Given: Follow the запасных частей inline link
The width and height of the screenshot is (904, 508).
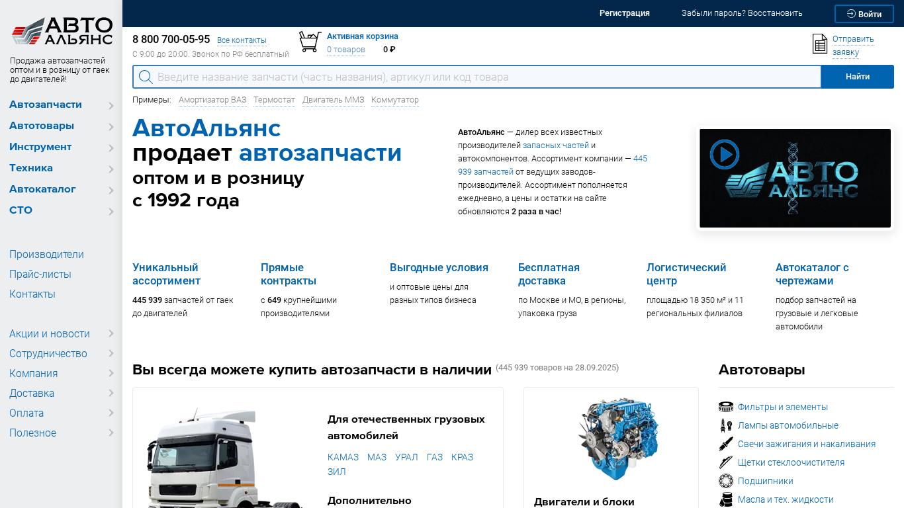Looking at the screenshot, I should point(556,146).
